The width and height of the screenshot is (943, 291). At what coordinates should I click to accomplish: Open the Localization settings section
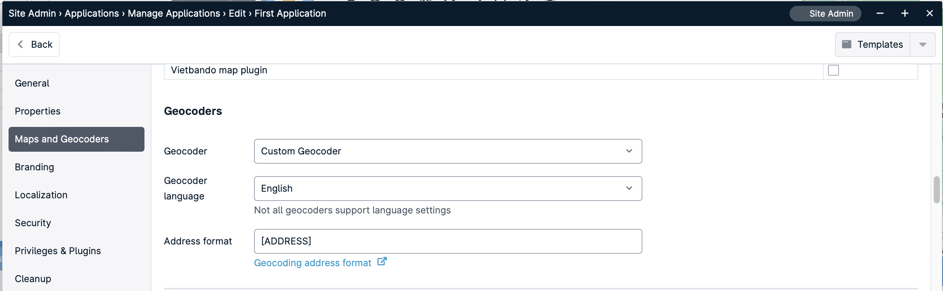41,195
